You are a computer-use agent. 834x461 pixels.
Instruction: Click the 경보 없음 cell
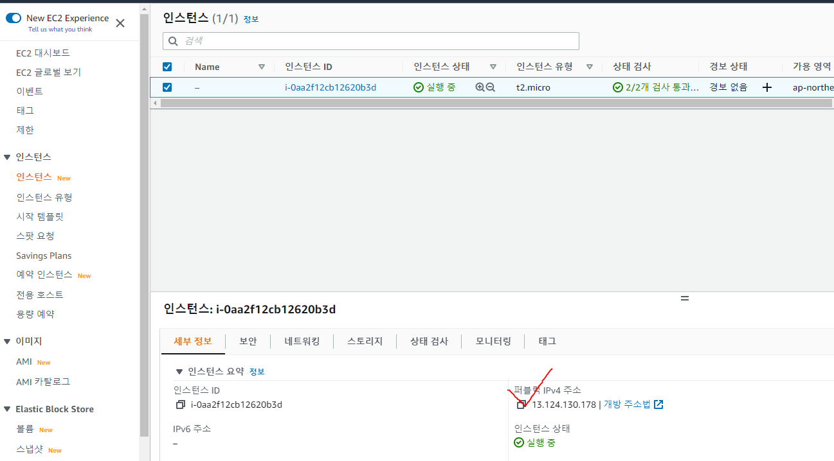729,87
